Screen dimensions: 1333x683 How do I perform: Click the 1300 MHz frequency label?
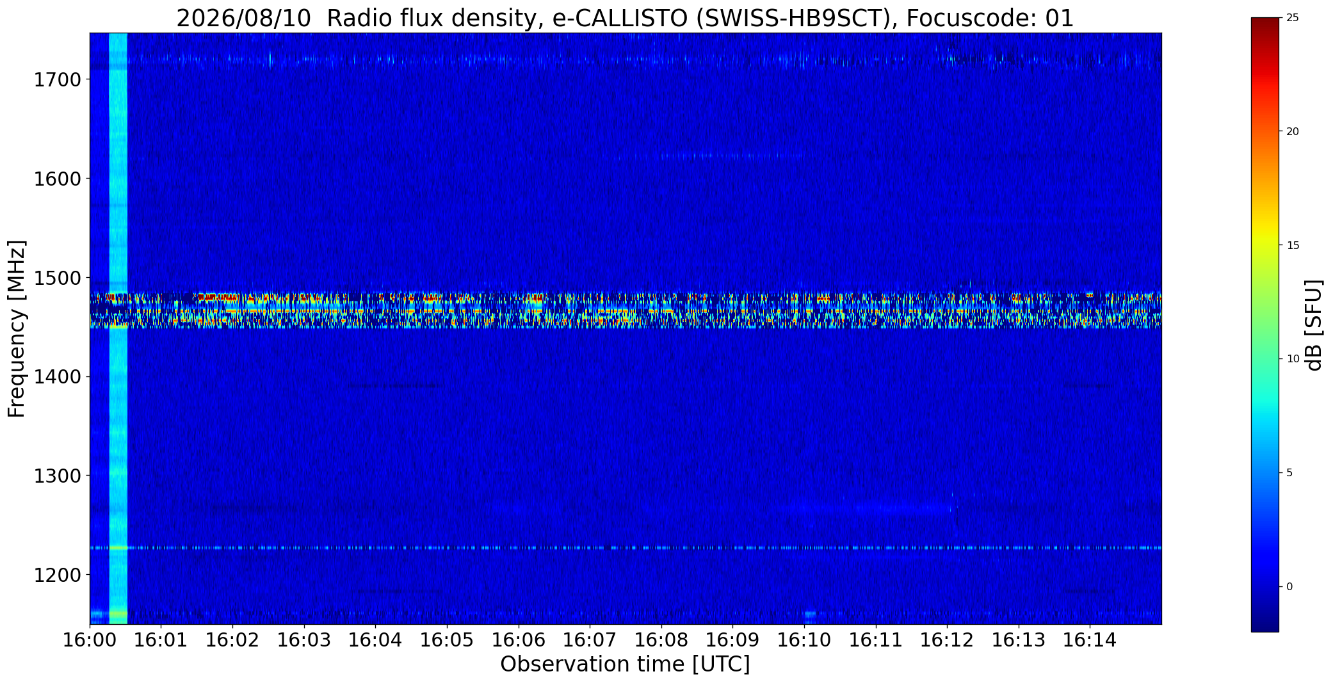57,476
